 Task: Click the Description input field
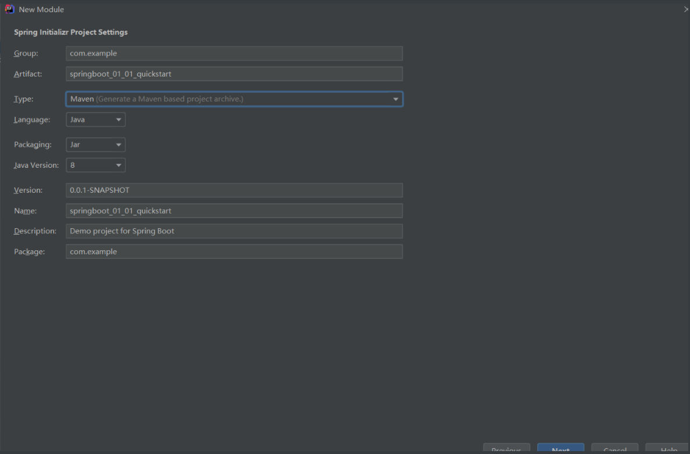tap(234, 231)
